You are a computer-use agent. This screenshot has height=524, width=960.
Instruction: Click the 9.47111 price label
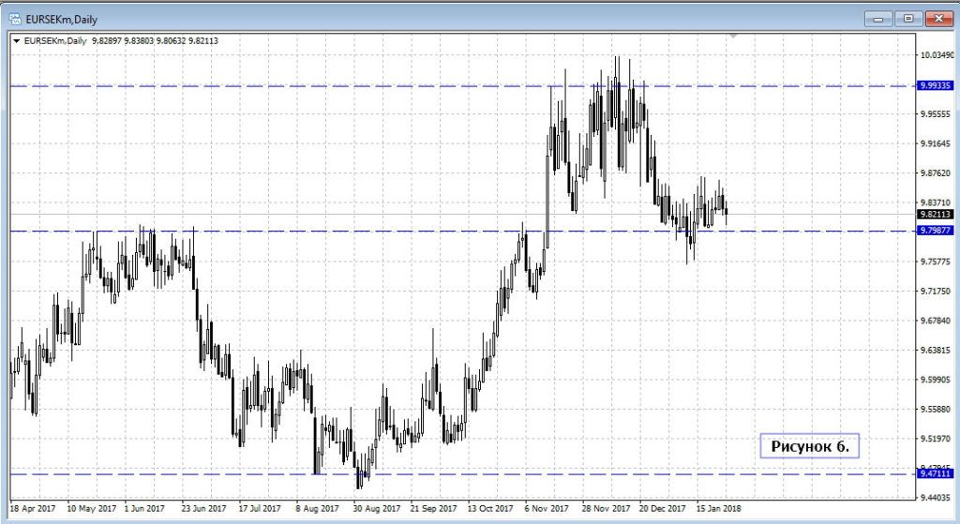tap(936, 474)
